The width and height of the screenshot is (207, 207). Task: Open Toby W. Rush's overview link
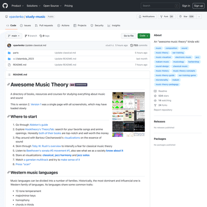[46, 146]
